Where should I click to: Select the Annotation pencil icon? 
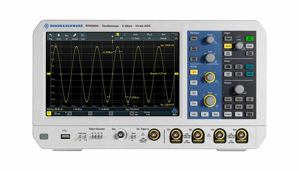[x=74, y=36]
